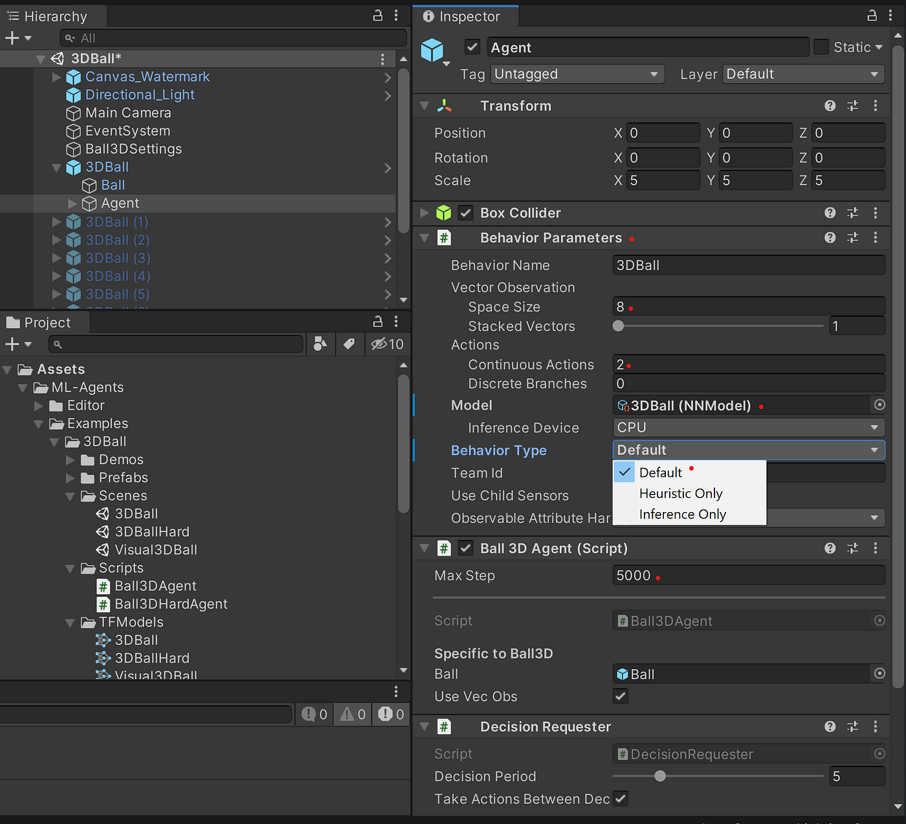Image resolution: width=906 pixels, height=824 pixels.
Task: Switch to the Project tab
Action: pos(44,322)
